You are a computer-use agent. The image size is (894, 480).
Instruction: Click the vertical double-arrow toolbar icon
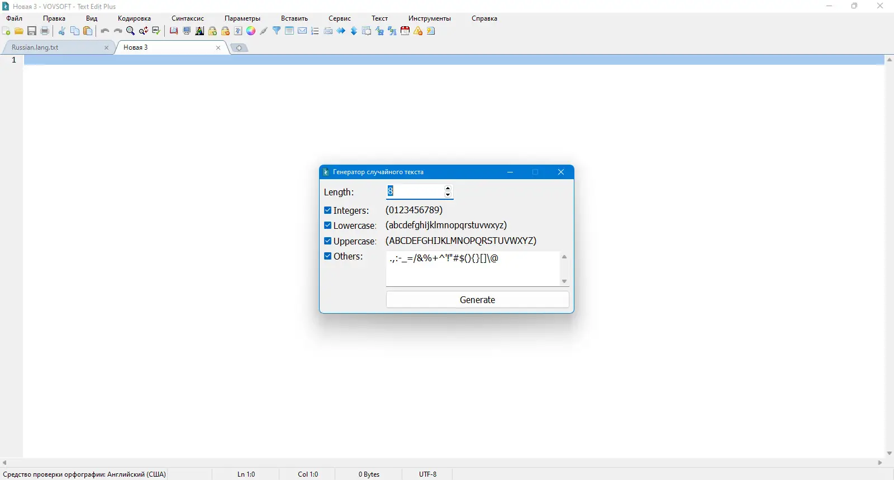[x=354, y=31]
